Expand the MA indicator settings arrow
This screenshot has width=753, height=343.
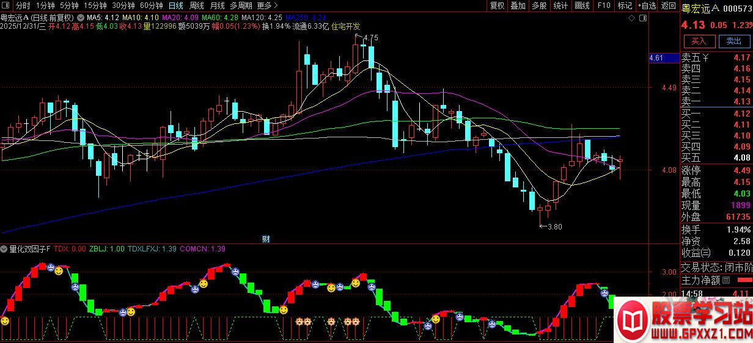(80, 17)
